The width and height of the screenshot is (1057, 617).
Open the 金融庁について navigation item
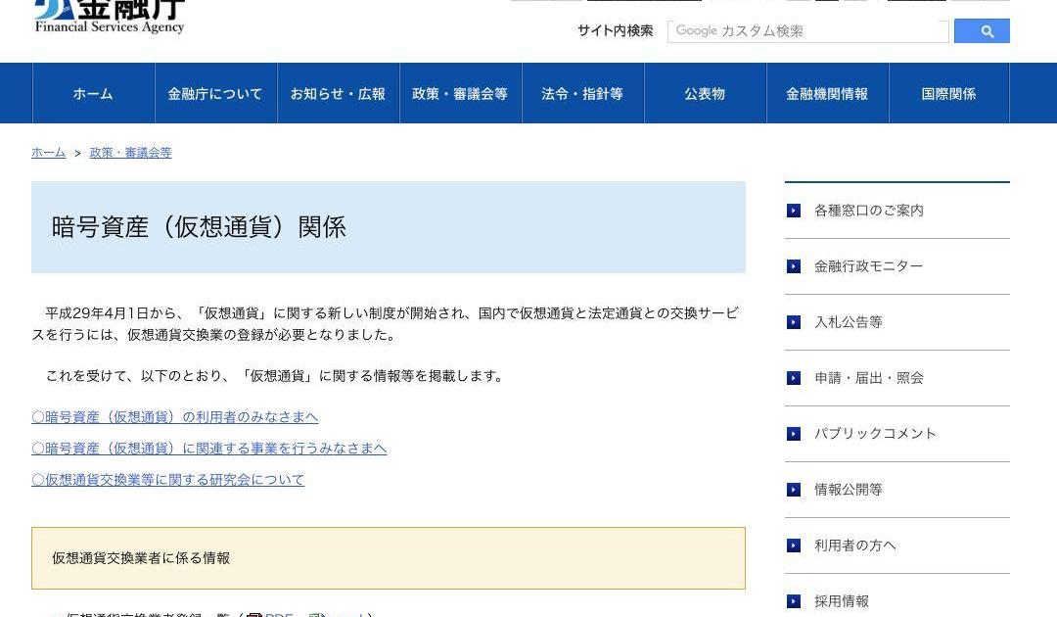pyautogui.click(x=215, y=94)
